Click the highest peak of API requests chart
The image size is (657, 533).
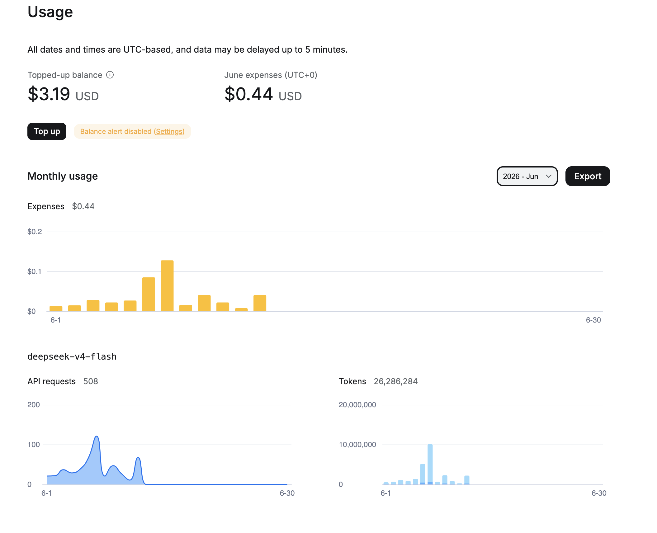pos(97,437)
